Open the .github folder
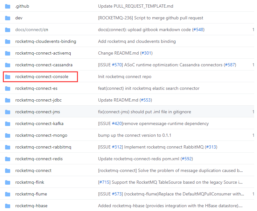 pyautogui.click(x=22, y=6)
